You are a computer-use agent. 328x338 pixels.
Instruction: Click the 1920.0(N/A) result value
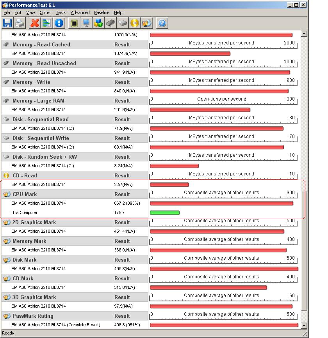[126, 35]
